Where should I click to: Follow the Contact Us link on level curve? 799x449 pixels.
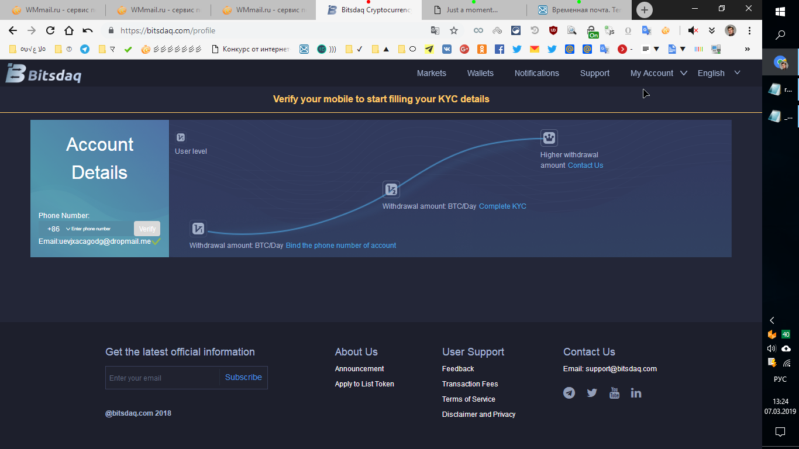[x=585, y=165]
